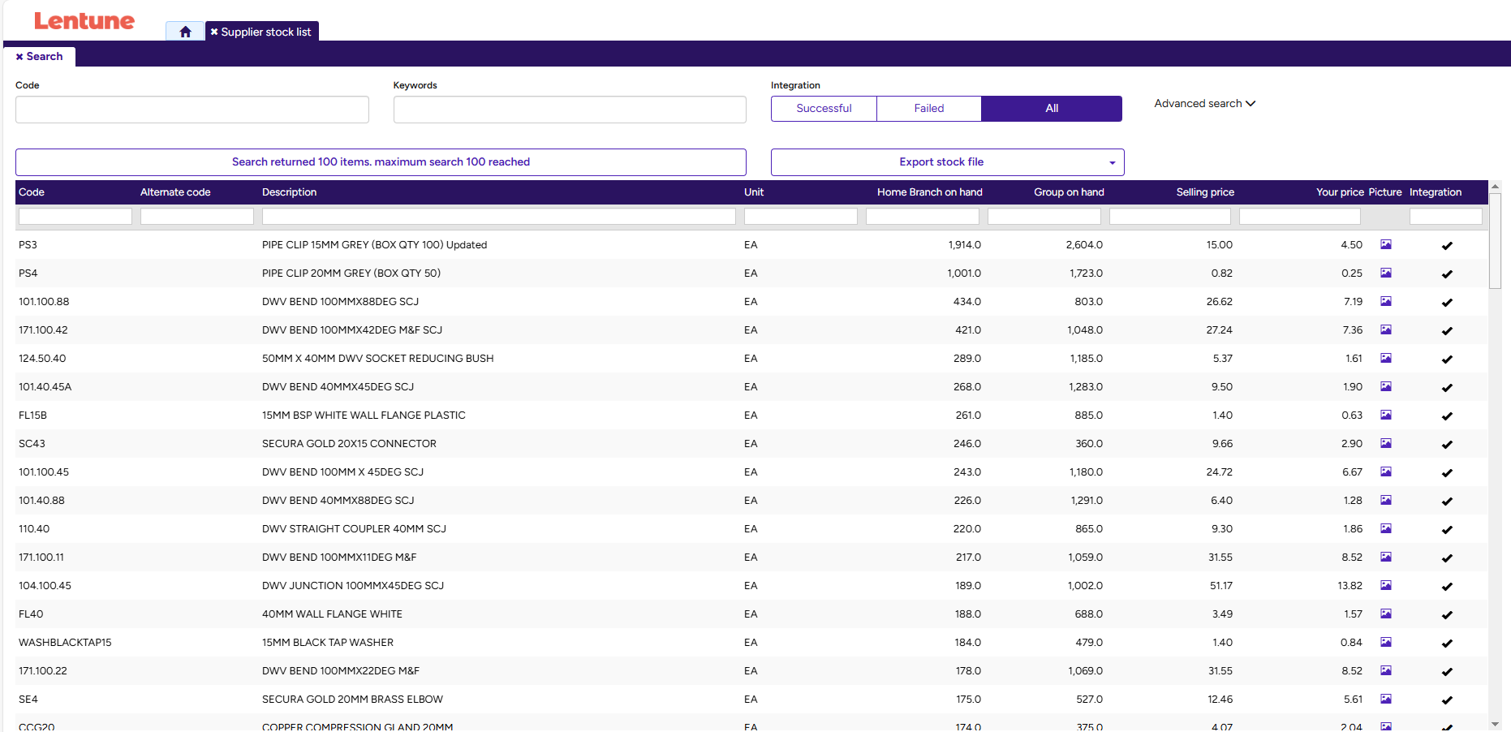
Task: Select row '15MM BLACK TAP WASHER'
Action: [x=751, y=642]
